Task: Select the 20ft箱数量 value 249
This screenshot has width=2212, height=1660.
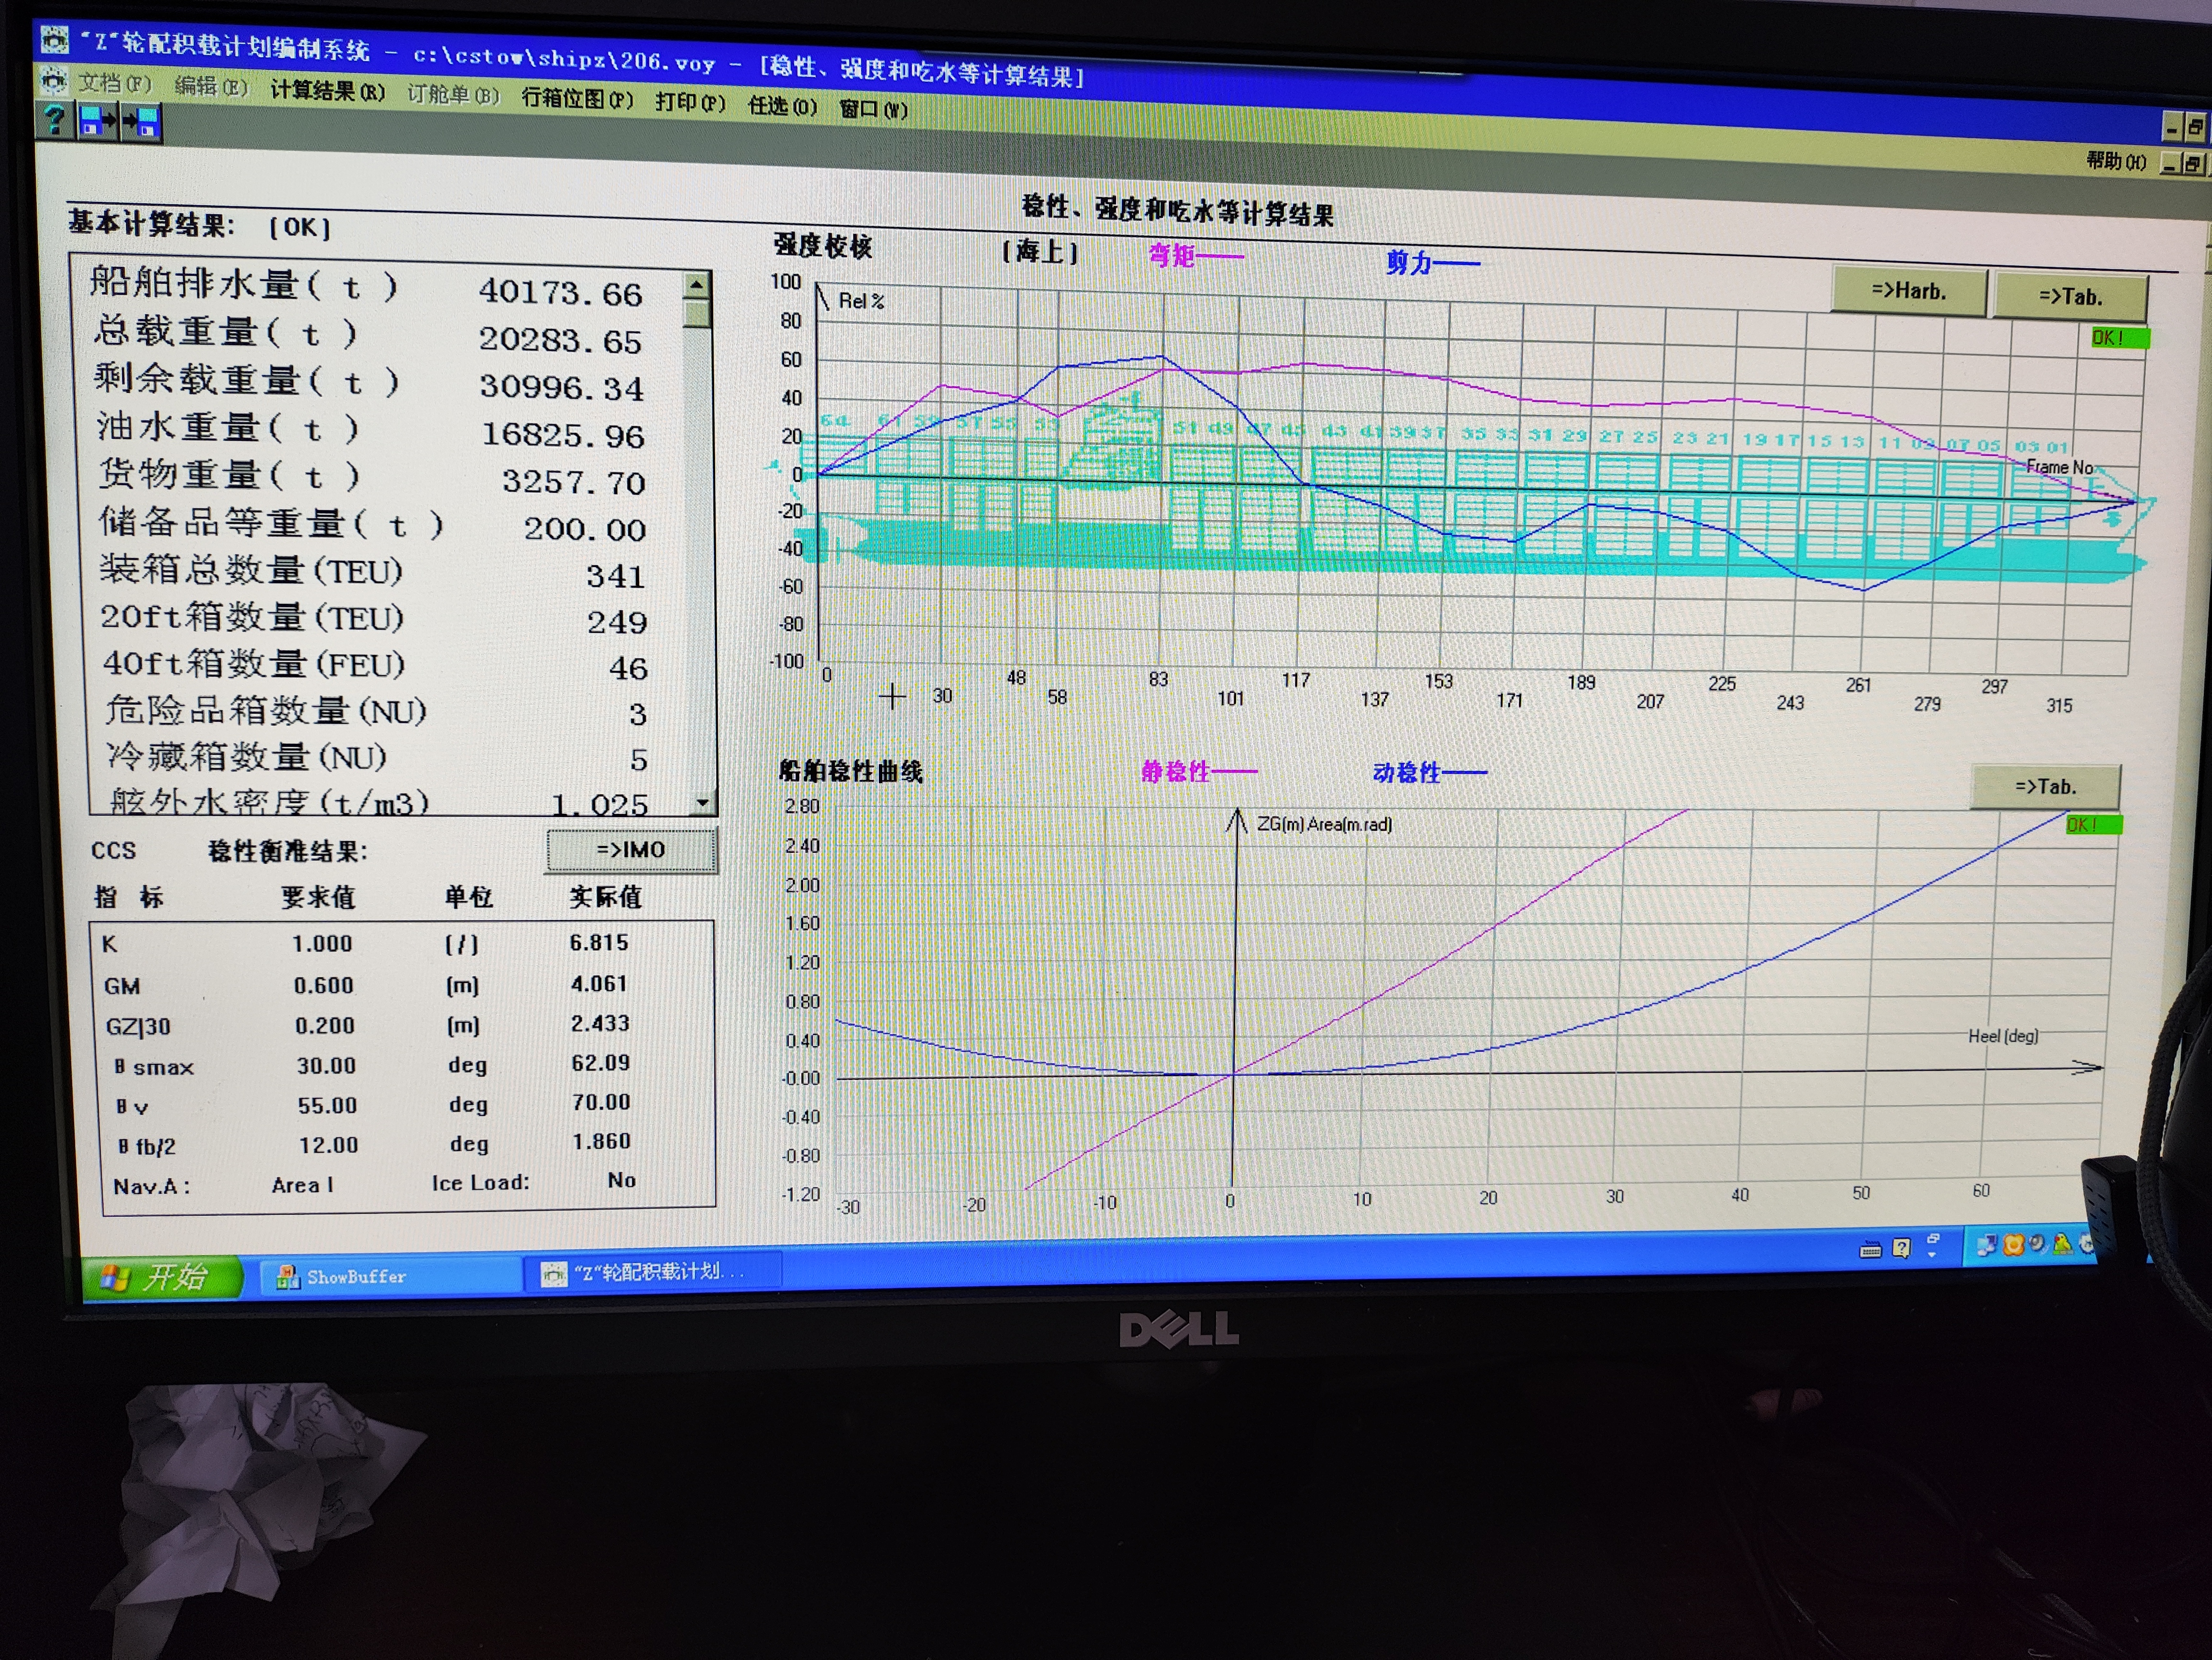Action: tap(617, 622)
